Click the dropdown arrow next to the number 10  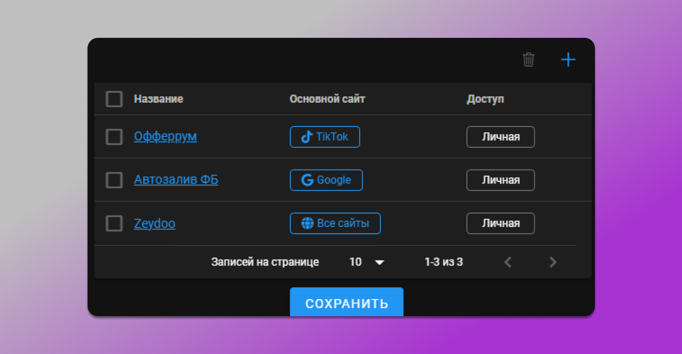[x=380, y=262]
